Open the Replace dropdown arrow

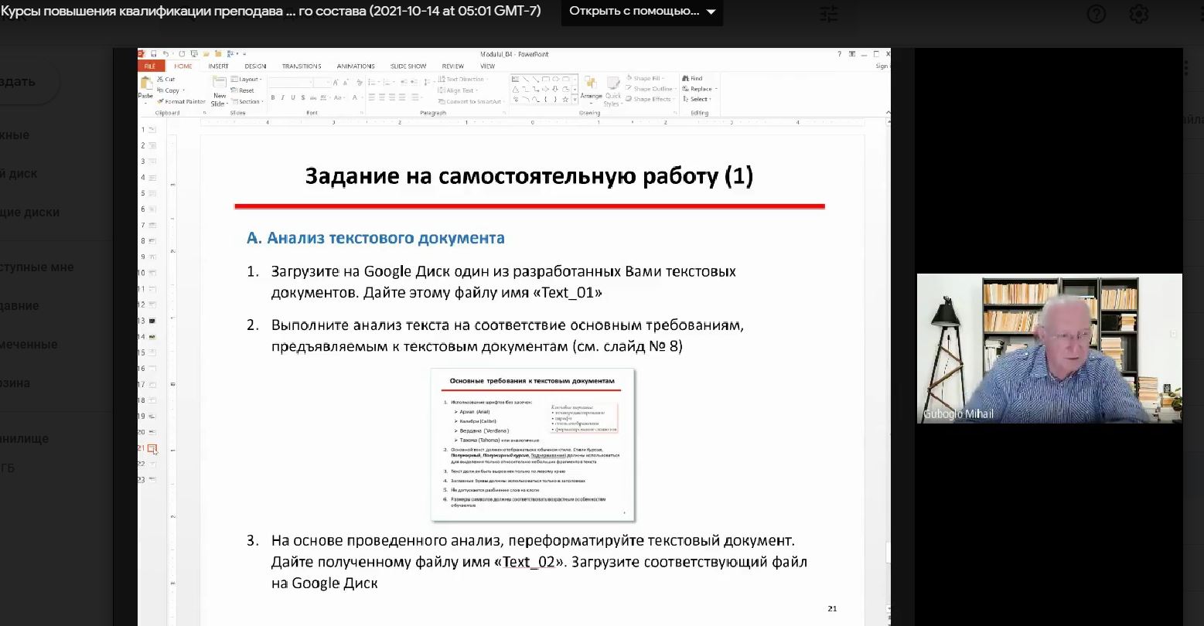pyautogui.click(x=716, y=89)
